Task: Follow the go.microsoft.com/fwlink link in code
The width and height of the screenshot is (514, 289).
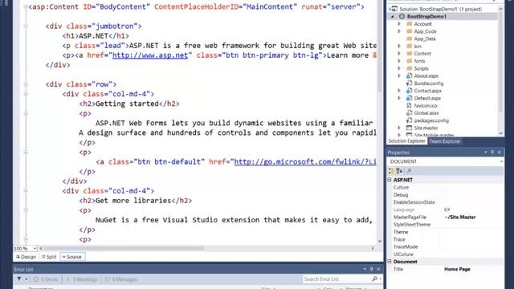Action: [305, 161]
